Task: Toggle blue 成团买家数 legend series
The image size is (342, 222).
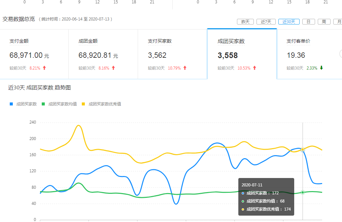Action: (23, 104)
